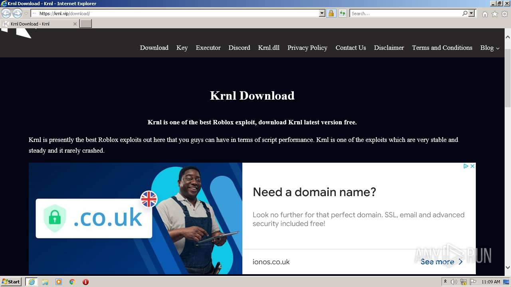511x287 pixels.
Task: Go back using the Back arrow button
Action: (6, 14)
